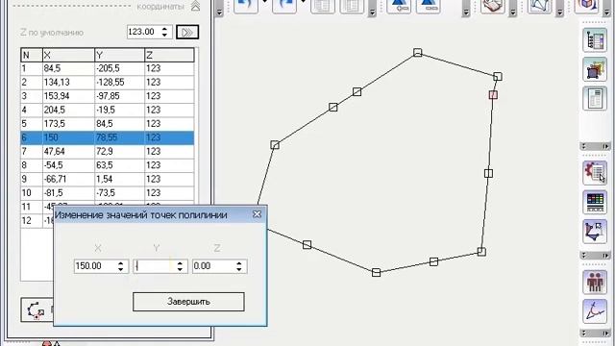Click the 3D cube toolbar icon
The width and height of the screenshot is (615, 346).
click(587, 6)
